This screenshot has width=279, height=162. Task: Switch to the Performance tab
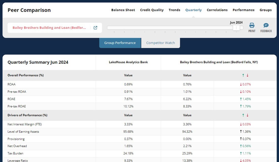[x=243, y=10]
